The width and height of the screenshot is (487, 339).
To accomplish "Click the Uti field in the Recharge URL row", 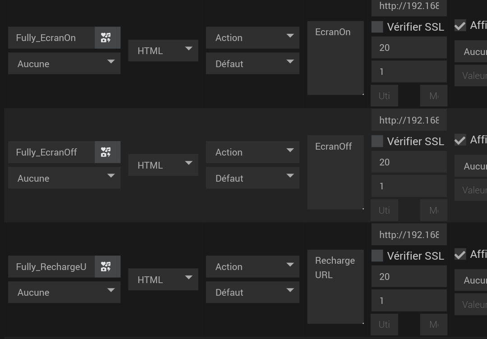I will [384, 325].
